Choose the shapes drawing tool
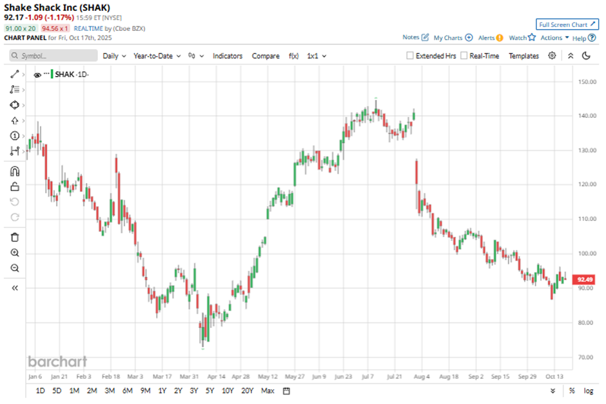The width and height of the screenshot is (606, 404). 15,105
